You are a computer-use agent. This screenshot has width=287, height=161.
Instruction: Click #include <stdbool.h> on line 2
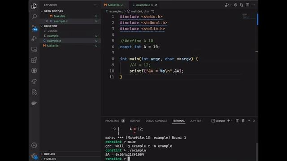[143, 23]
